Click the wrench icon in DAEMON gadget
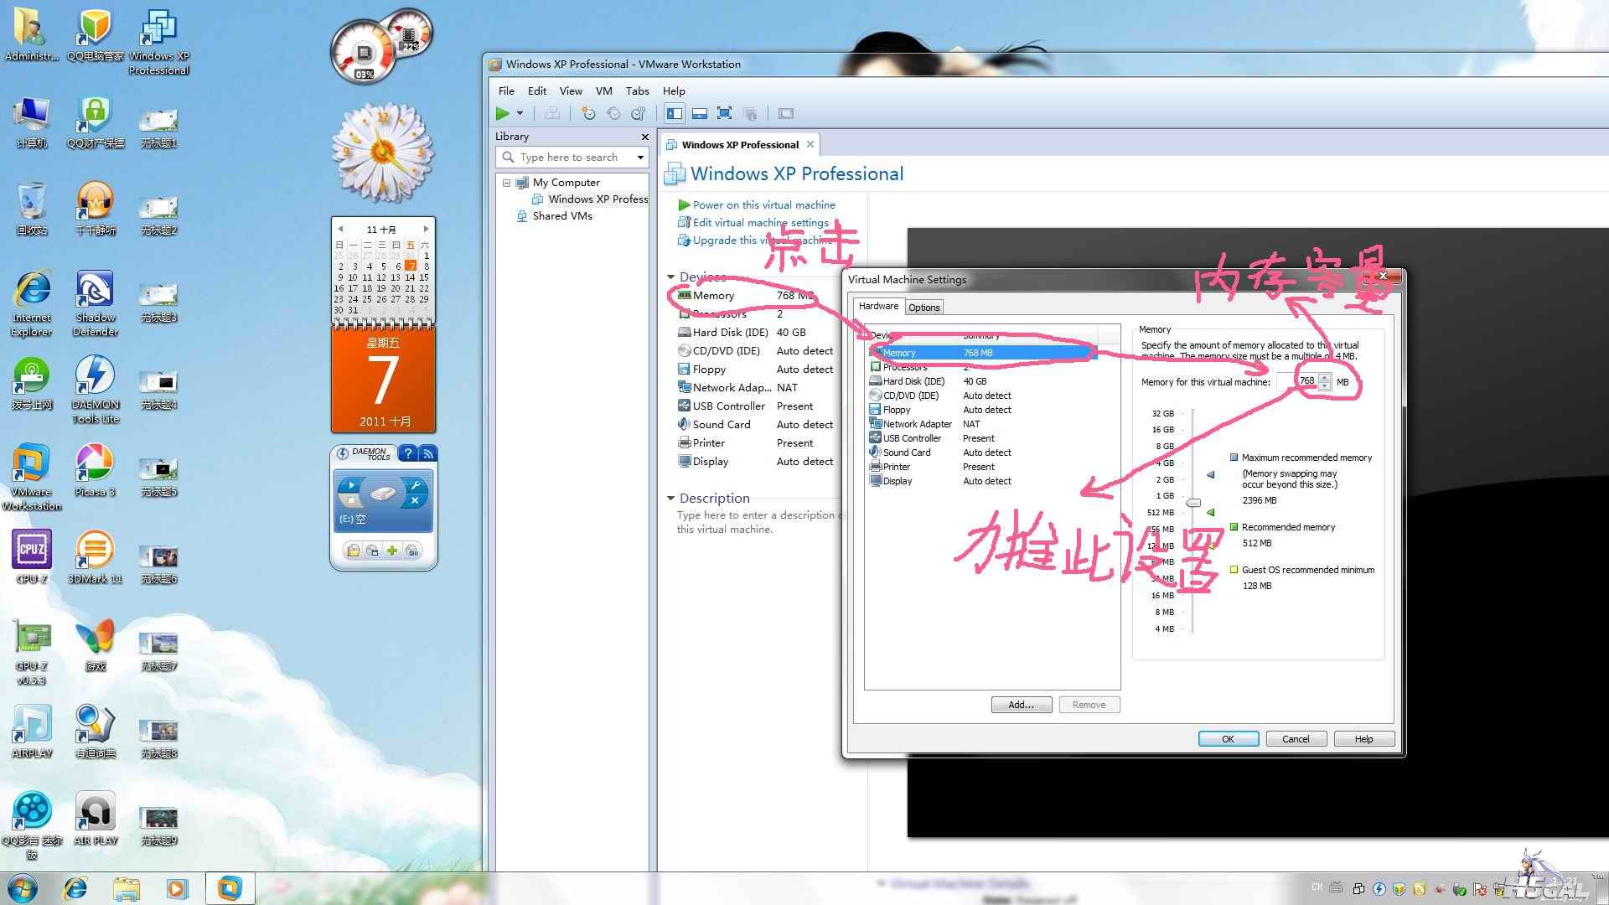Screen dimensions: 1609x905 tap(415, 484)
